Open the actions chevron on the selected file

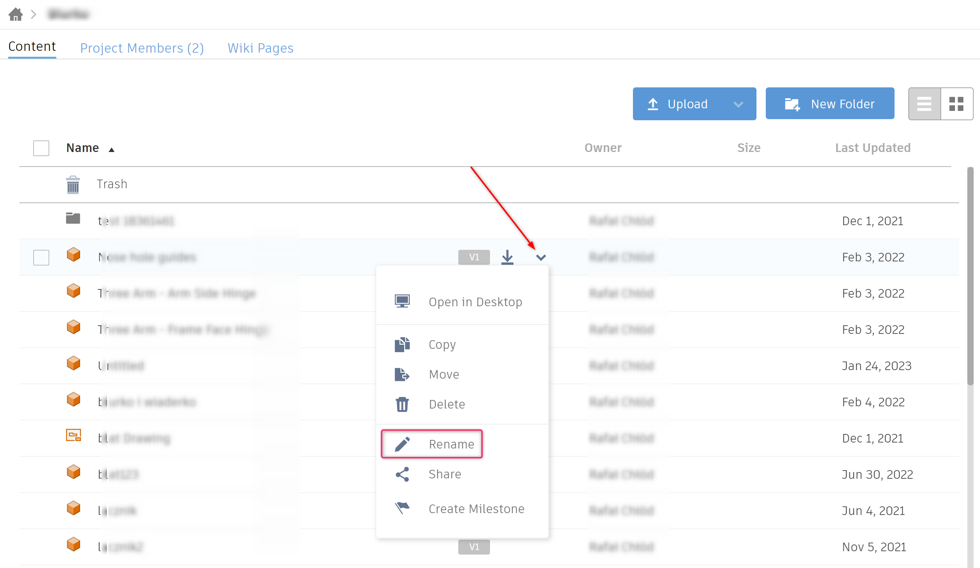tap(541, 257)
